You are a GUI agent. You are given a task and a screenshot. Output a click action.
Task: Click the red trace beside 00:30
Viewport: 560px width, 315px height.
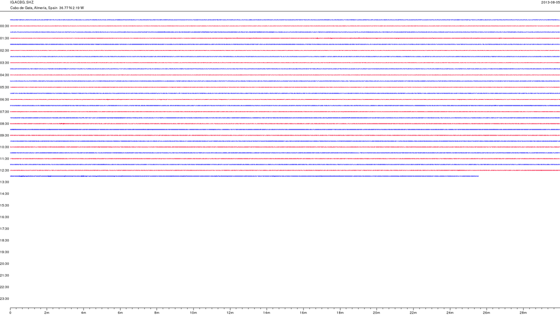(x=285, y=26)
